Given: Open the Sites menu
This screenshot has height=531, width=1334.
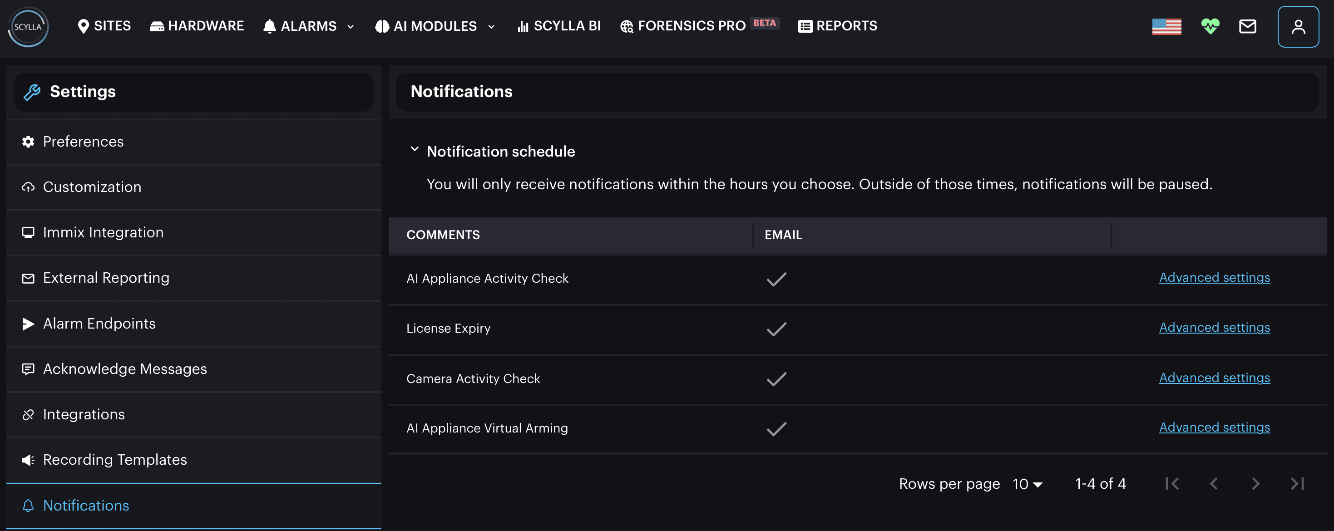Looking at the screenshot, I should (x=104, y=26).
